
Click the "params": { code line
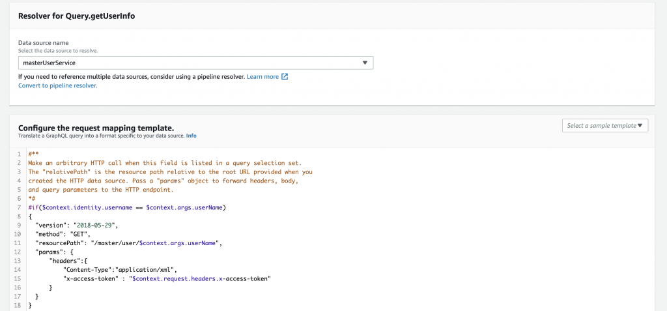coord(55,252)
